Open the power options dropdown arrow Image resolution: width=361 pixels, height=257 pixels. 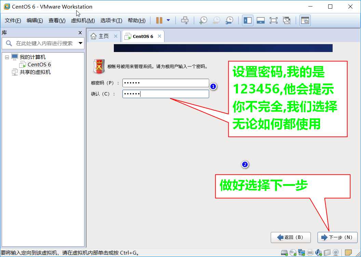click(x=168, y=20)
